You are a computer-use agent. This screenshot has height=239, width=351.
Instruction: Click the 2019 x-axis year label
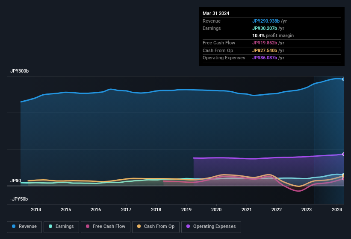(x=186, y=210)
